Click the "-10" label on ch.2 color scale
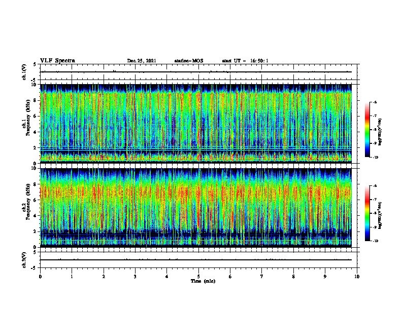Screen dimensions: 402x310 (x=376, y=241)
